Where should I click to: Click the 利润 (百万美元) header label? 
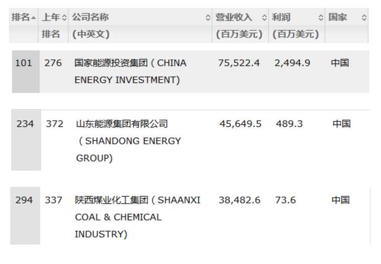tap(295, 26)
